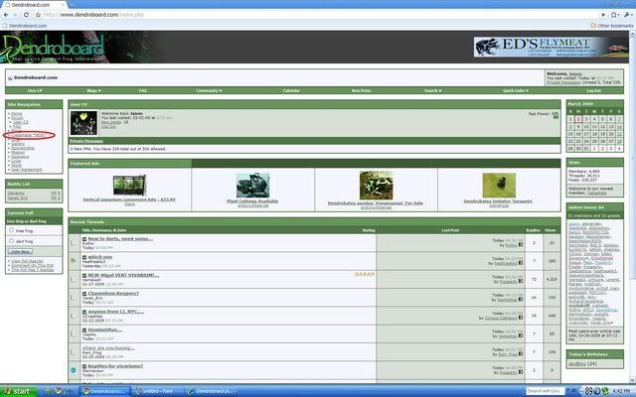Open vertical aquarium conversion kits ad thumbnail
Viewport: 636px width, 397px height.
pos(129,185)
